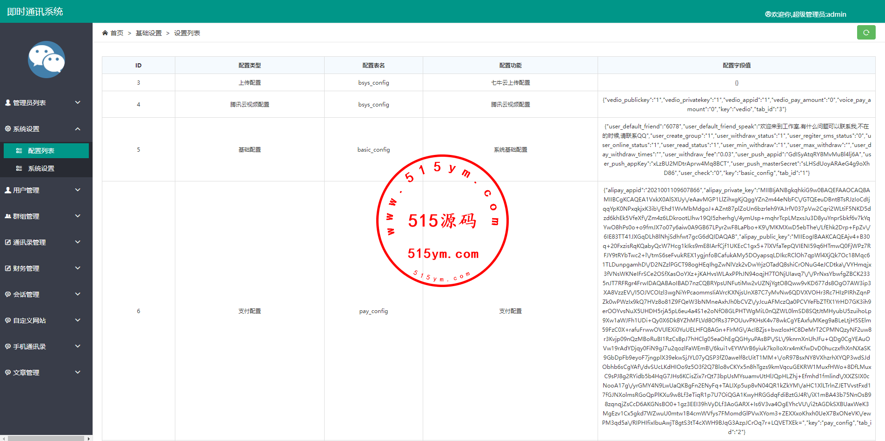This screenshot has width=885, height=441.
Task: Expand the 自定义网站 menu chevron
Action: 78,320
